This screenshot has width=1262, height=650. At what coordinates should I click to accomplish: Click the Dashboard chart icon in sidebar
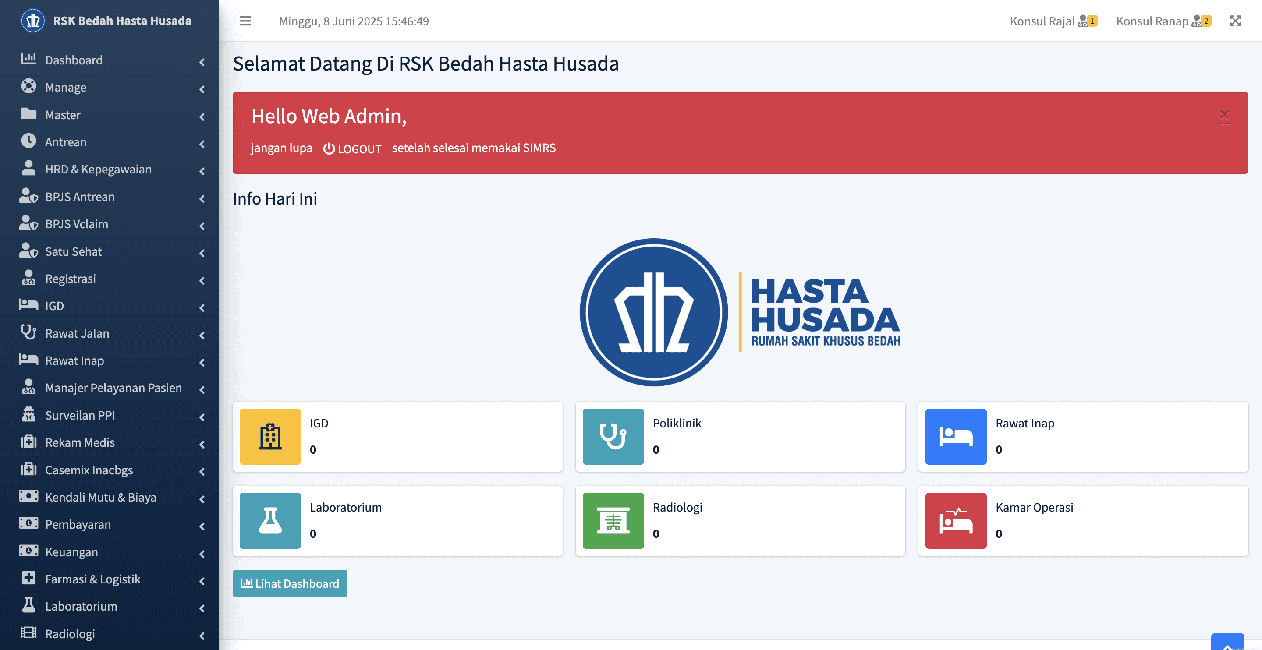coord(28,59)
